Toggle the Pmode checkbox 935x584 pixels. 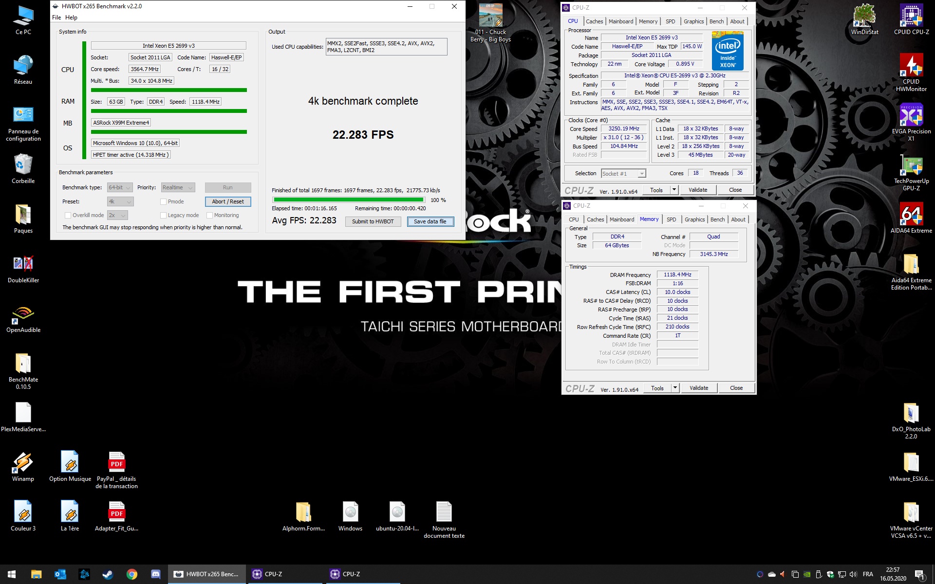click(163, 201)
